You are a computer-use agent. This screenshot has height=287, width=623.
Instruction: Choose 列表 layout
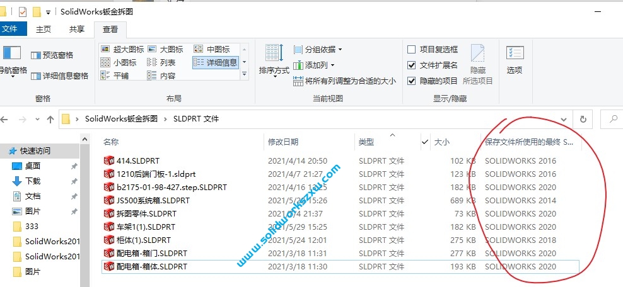point(161,62)
